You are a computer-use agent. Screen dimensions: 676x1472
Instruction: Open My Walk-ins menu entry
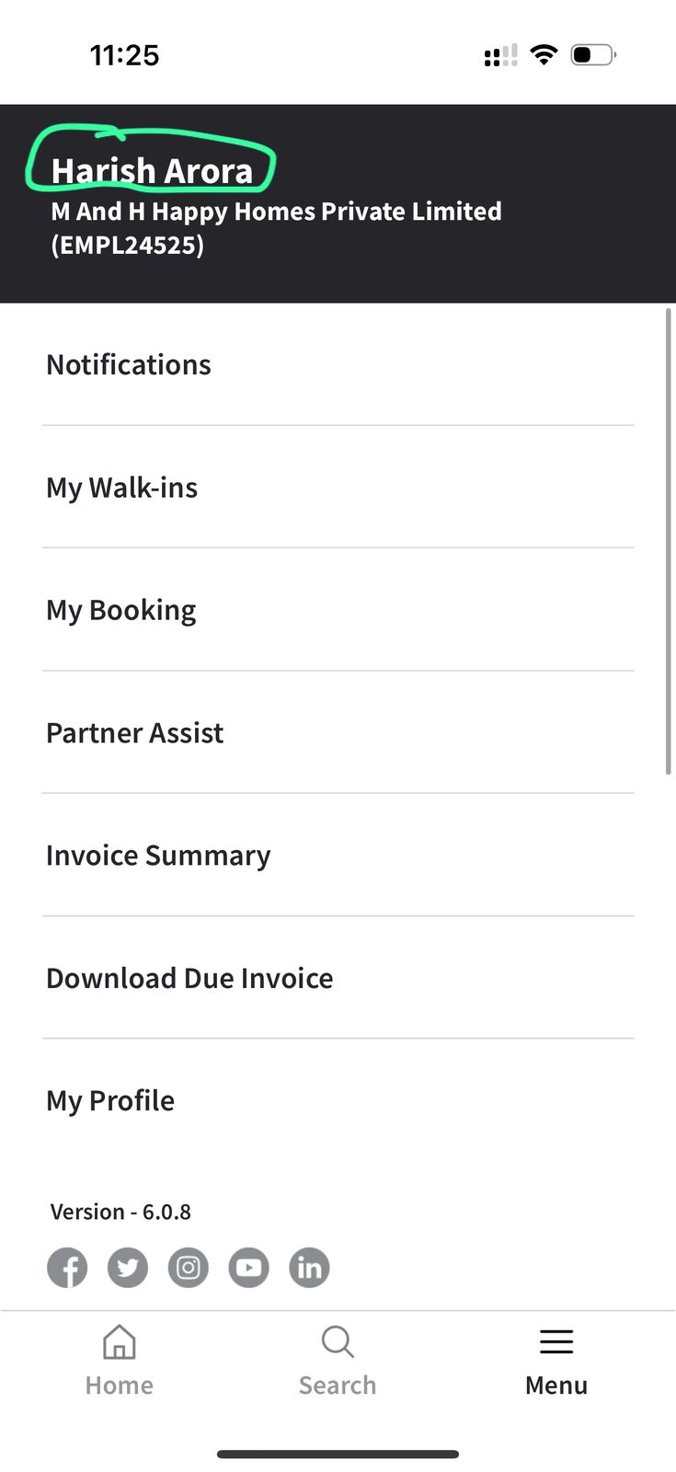pos(122,488)
